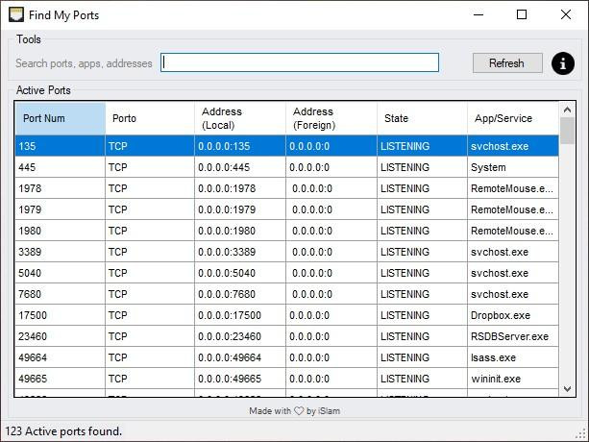The width and height of the screenshot is (589, 442).
Task: Click the round info icon
Action: (x=562, y=63)
